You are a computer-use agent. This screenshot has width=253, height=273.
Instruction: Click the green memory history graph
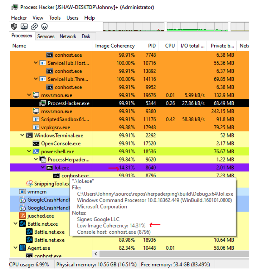click(x=197, y=26)
